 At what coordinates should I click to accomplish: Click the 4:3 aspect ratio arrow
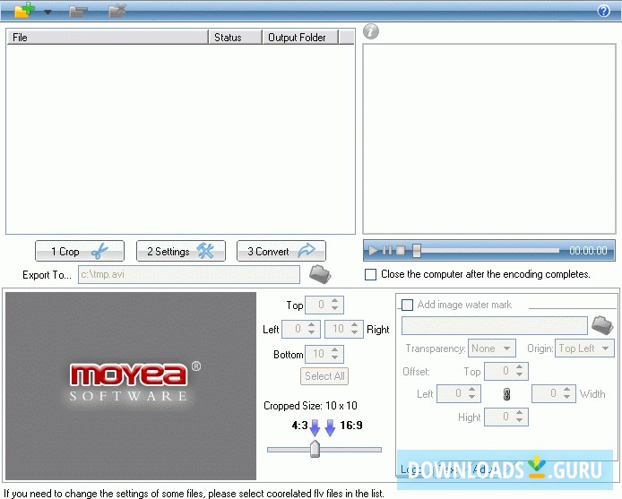coord(315,428)
